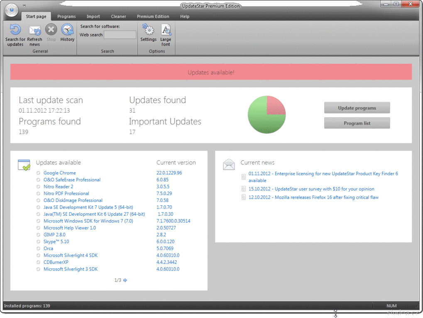Click the Updates available checkmark icon
This screenshot has width=423, height=318.
[24, 165]
